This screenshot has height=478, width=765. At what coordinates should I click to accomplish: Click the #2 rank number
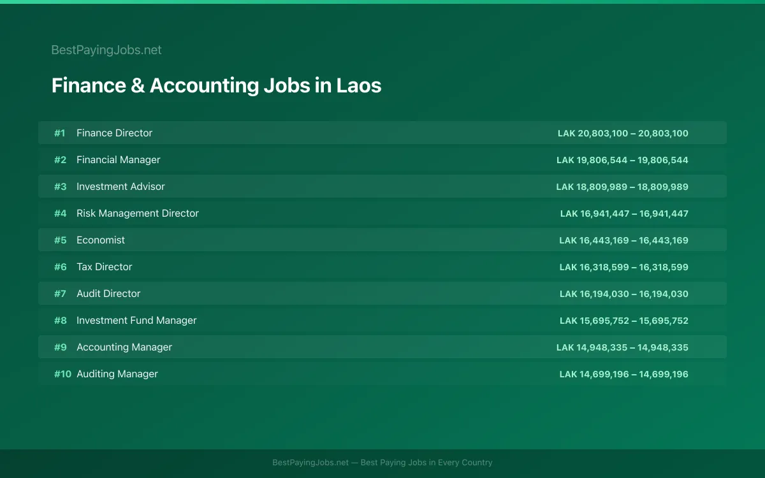coord(60,160)
